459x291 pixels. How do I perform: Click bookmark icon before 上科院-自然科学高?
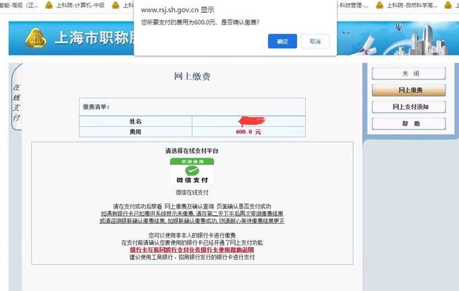point(379,5)
